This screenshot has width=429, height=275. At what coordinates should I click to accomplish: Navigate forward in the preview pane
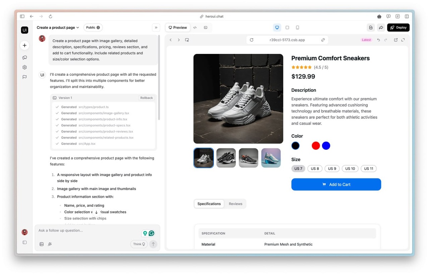pos(179,40)
